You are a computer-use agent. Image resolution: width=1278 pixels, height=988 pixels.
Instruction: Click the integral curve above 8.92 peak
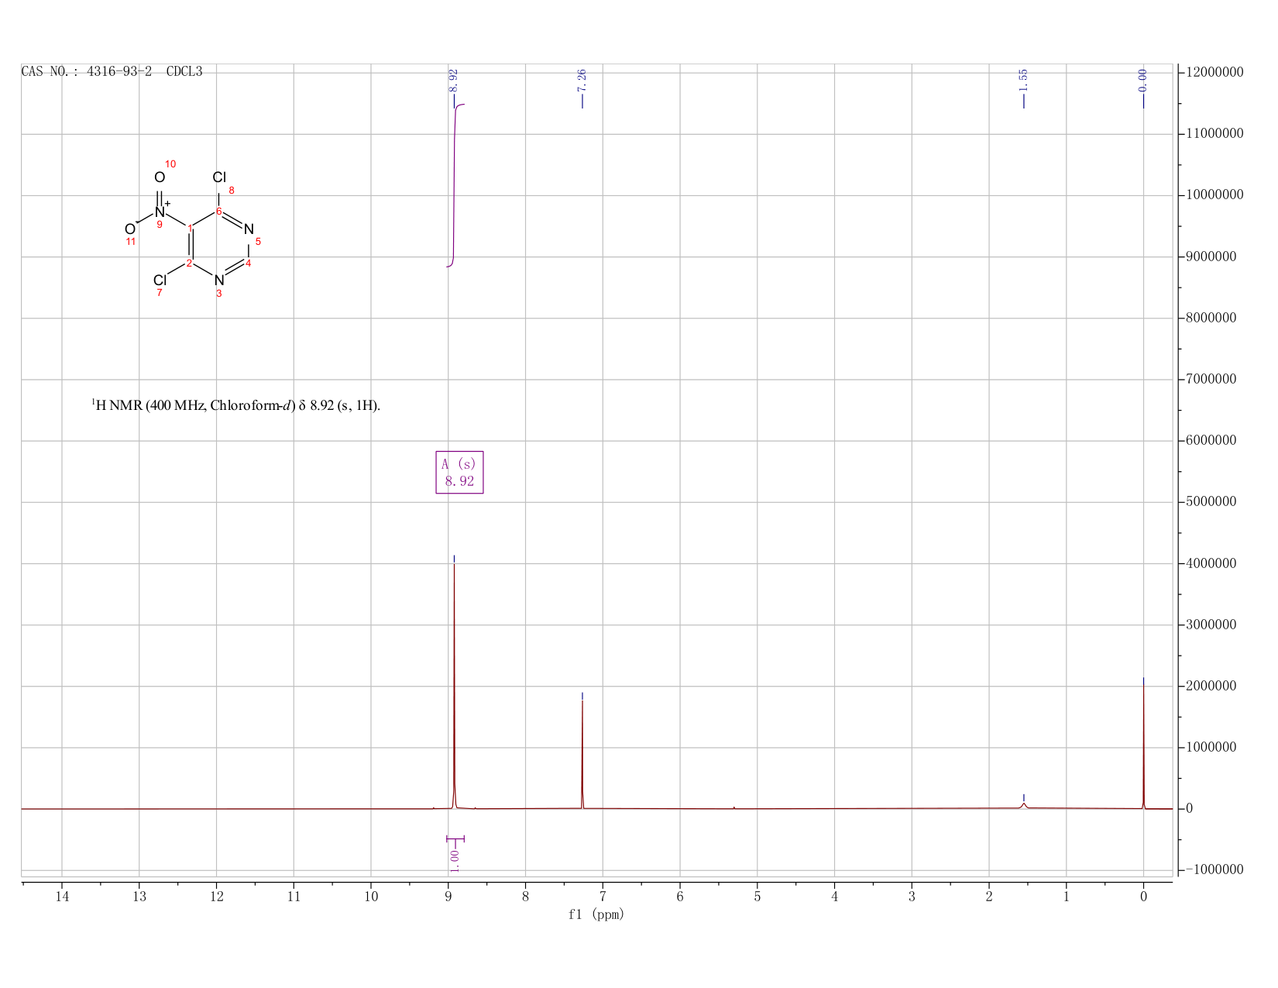click(455, 184)
